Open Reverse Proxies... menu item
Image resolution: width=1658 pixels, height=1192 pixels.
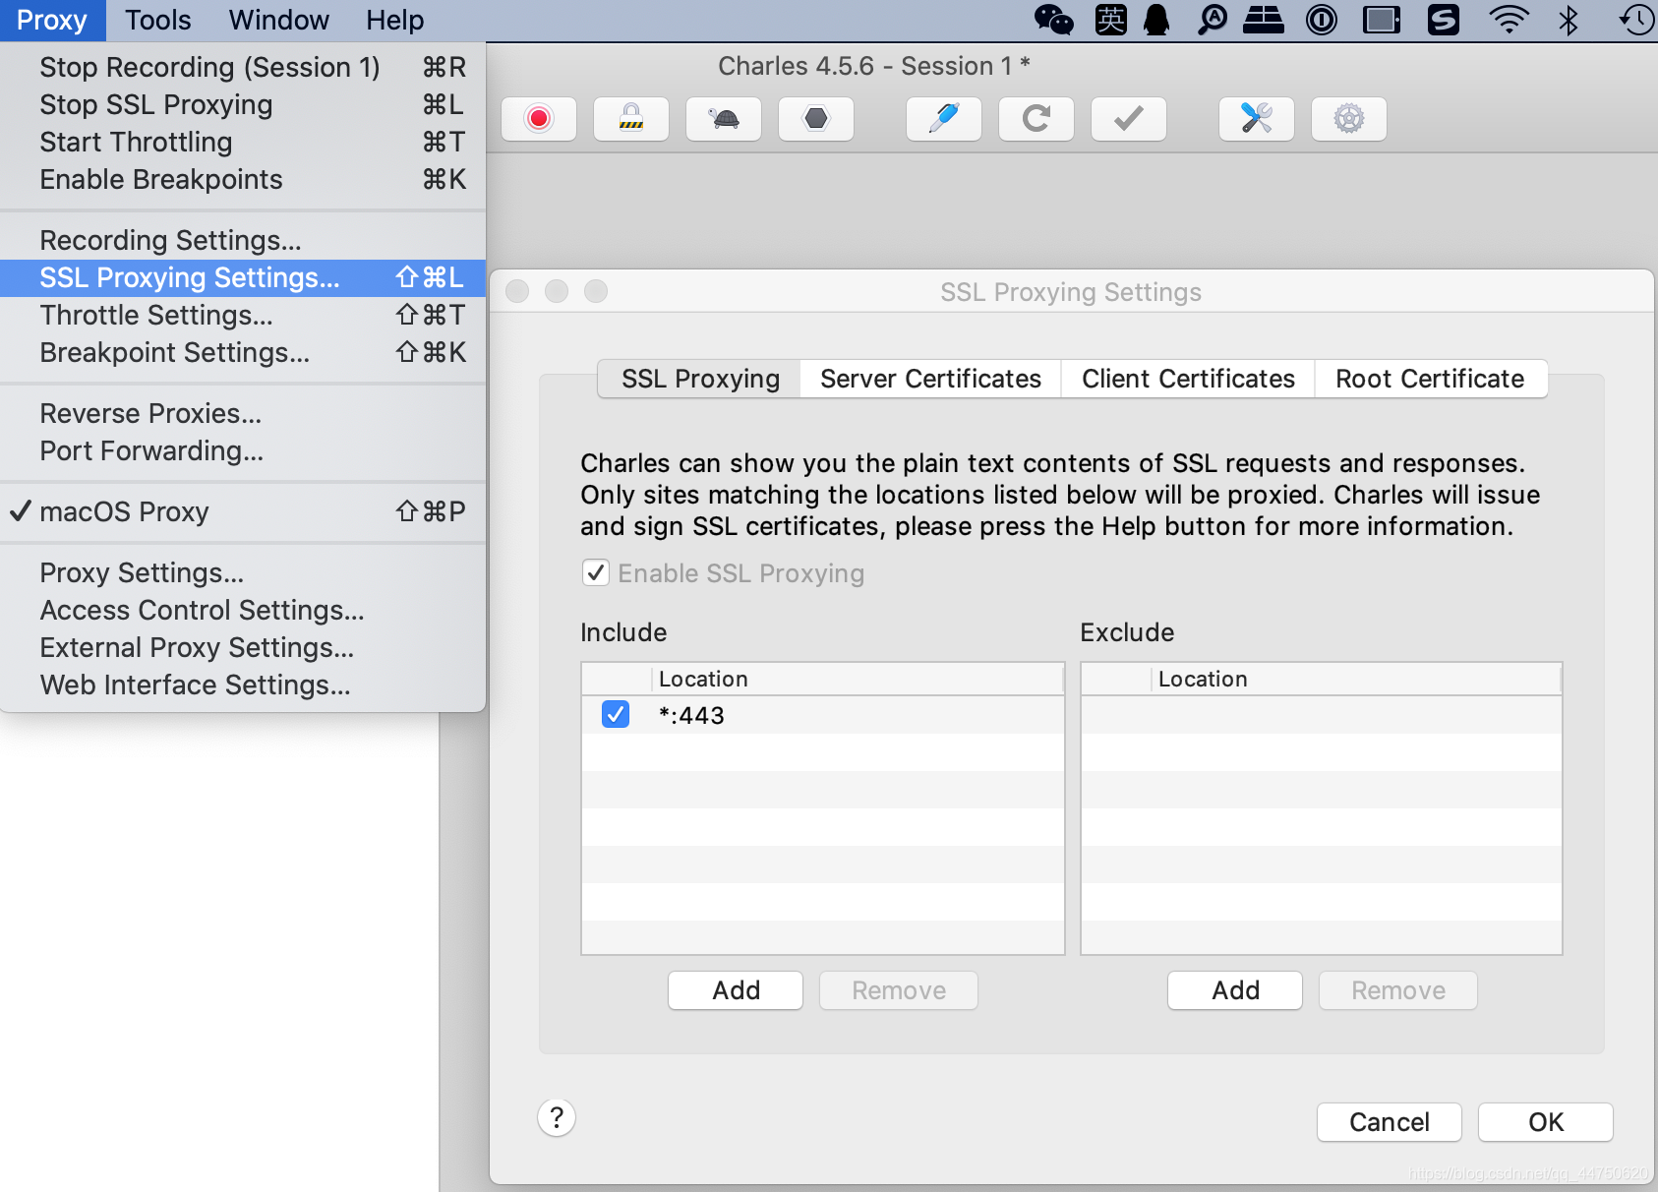click(243, 413)
